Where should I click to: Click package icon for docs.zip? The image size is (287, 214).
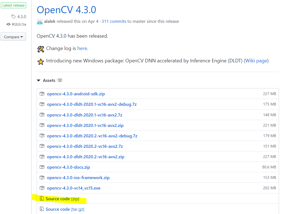[x=42, y=167]
